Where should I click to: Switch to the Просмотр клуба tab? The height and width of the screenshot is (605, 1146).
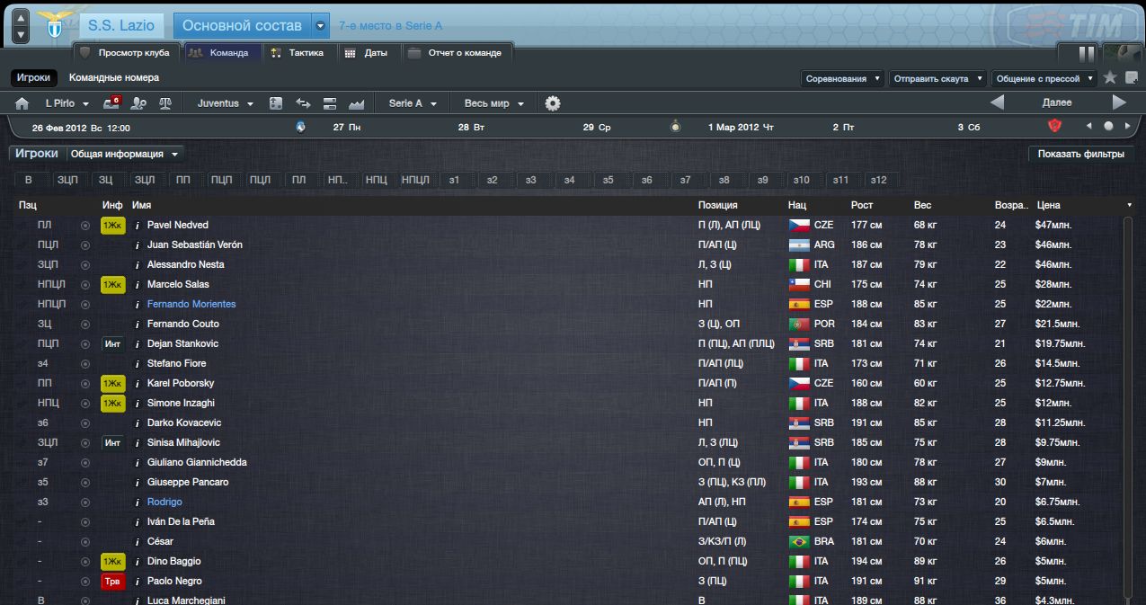pos(126,53)
